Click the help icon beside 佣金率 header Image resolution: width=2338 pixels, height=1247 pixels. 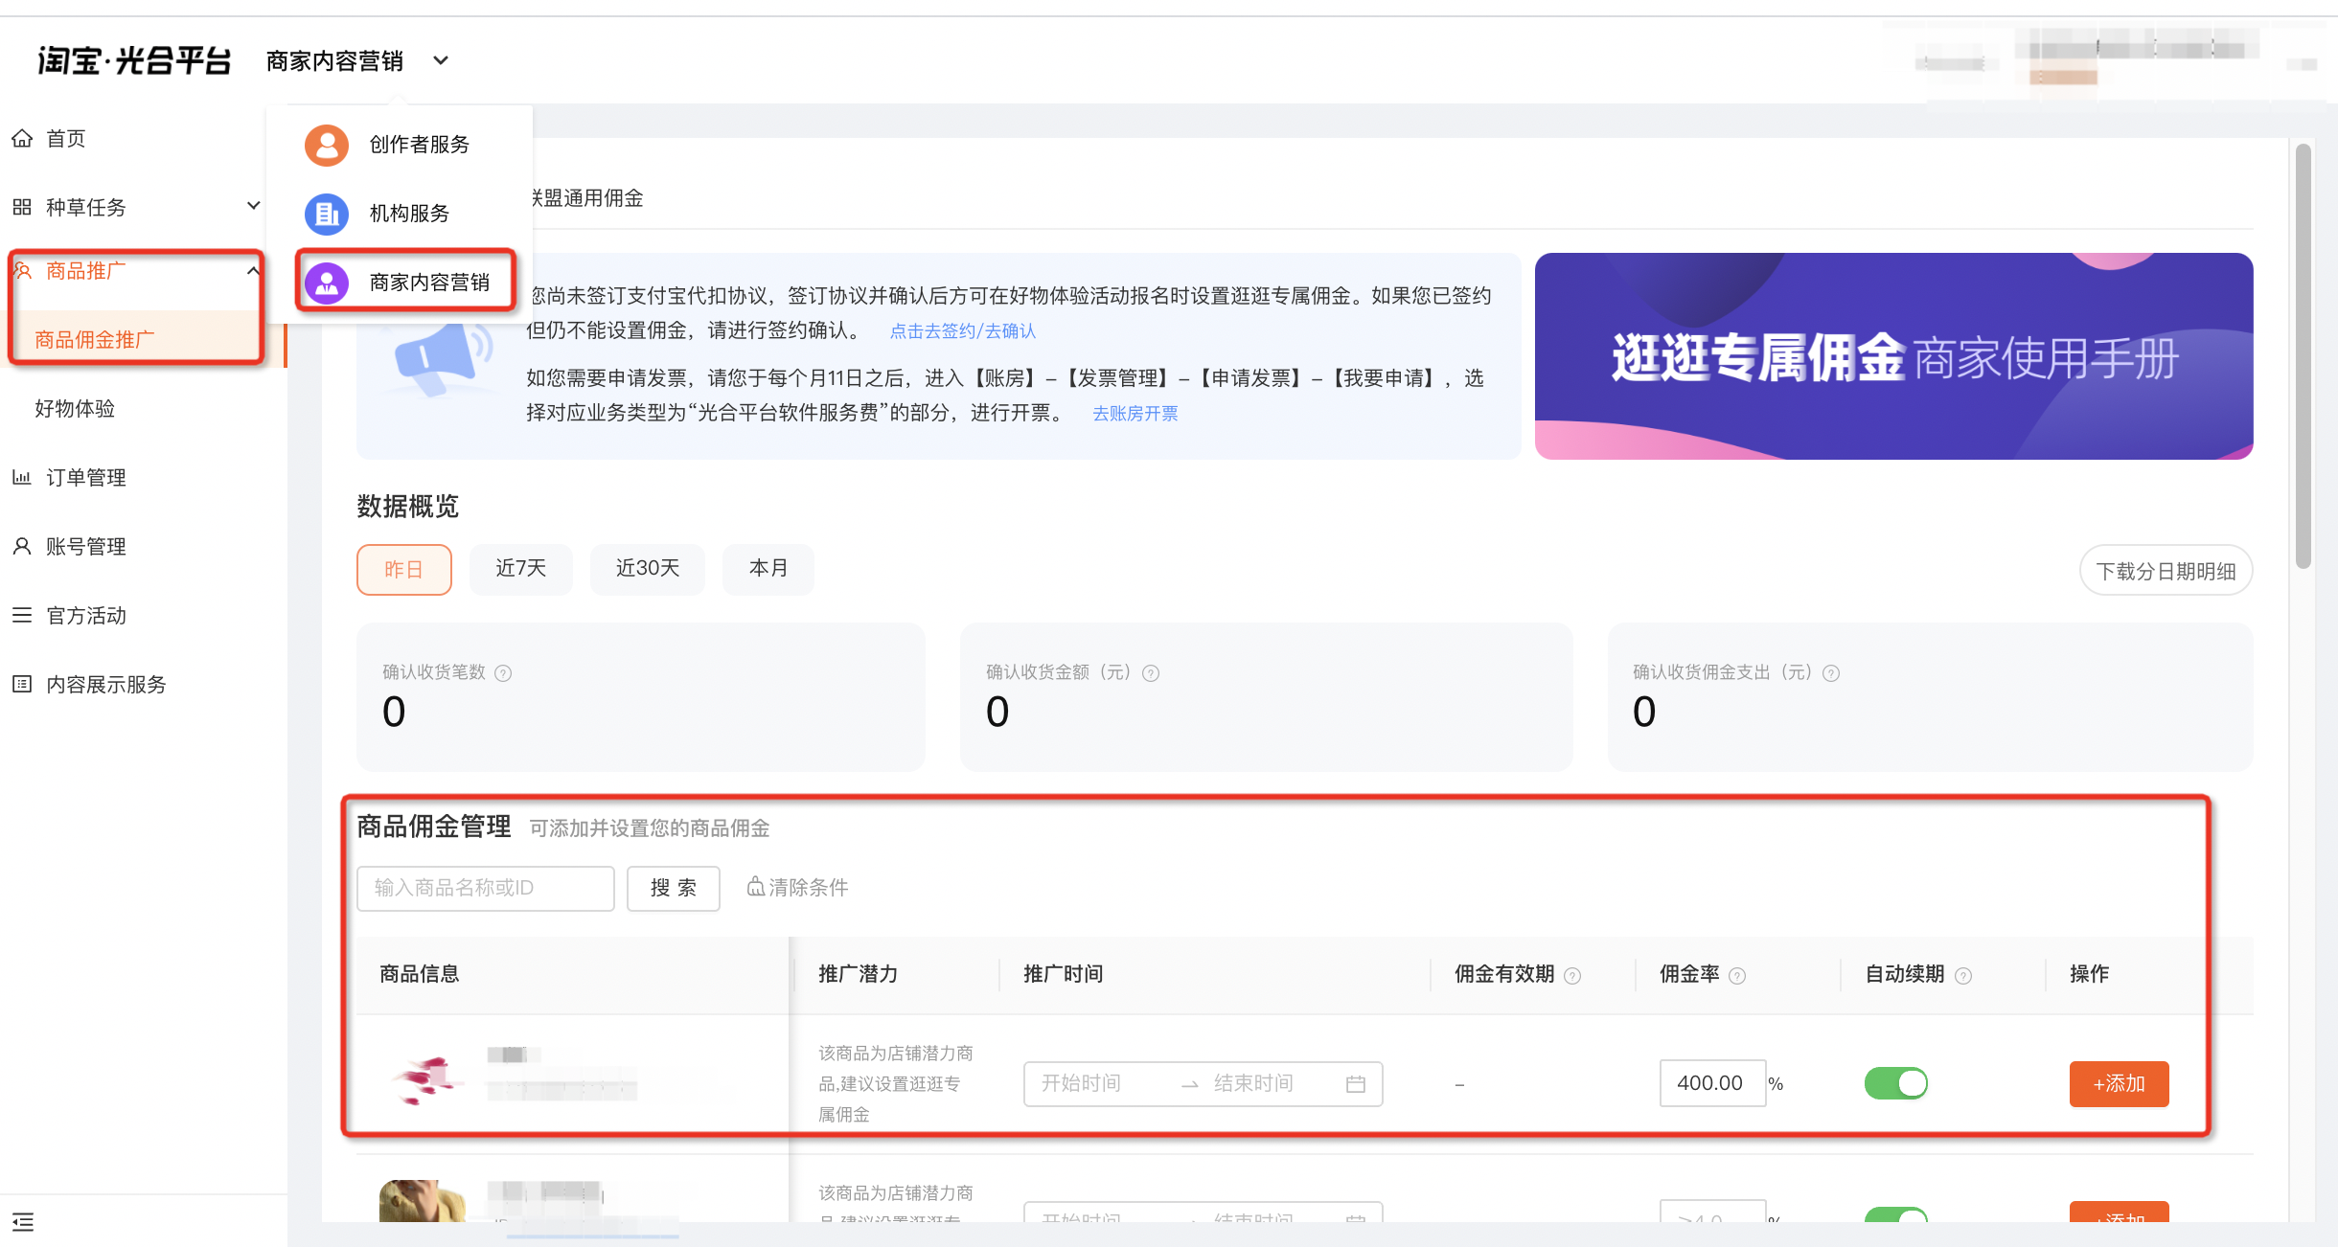coord(1737,976)
